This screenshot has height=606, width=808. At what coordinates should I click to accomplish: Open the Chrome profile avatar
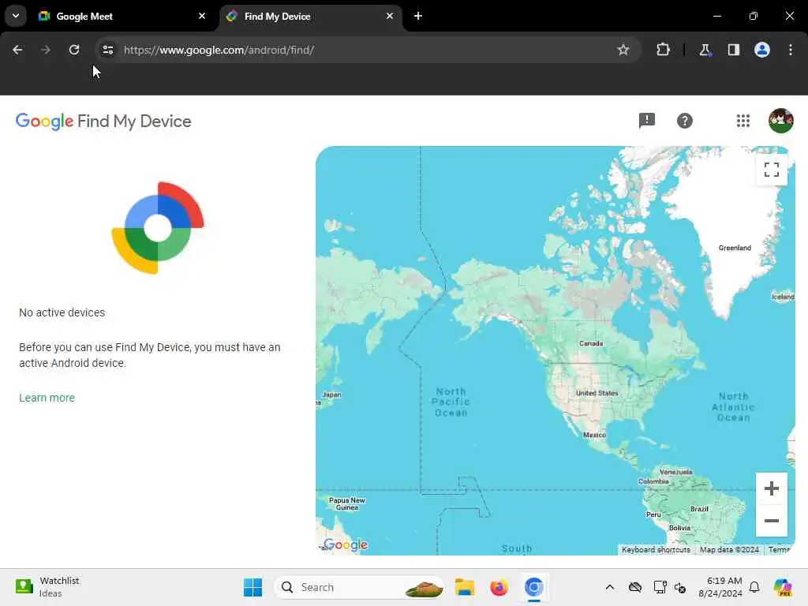(762, 50)
